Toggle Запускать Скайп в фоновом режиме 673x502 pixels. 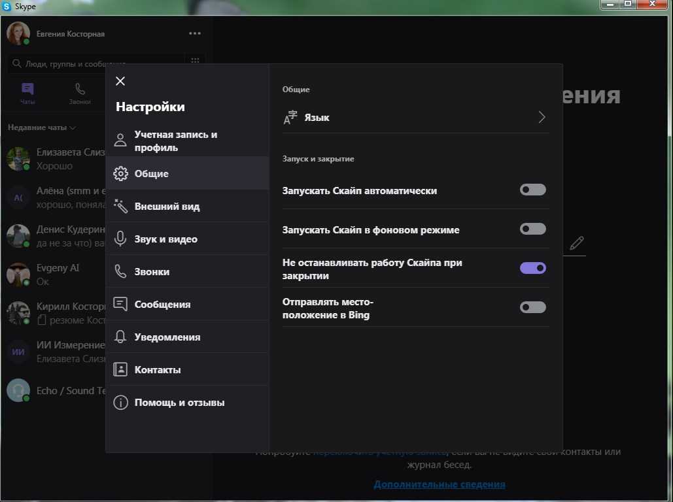pyautogui.click(x=532, y=229)
